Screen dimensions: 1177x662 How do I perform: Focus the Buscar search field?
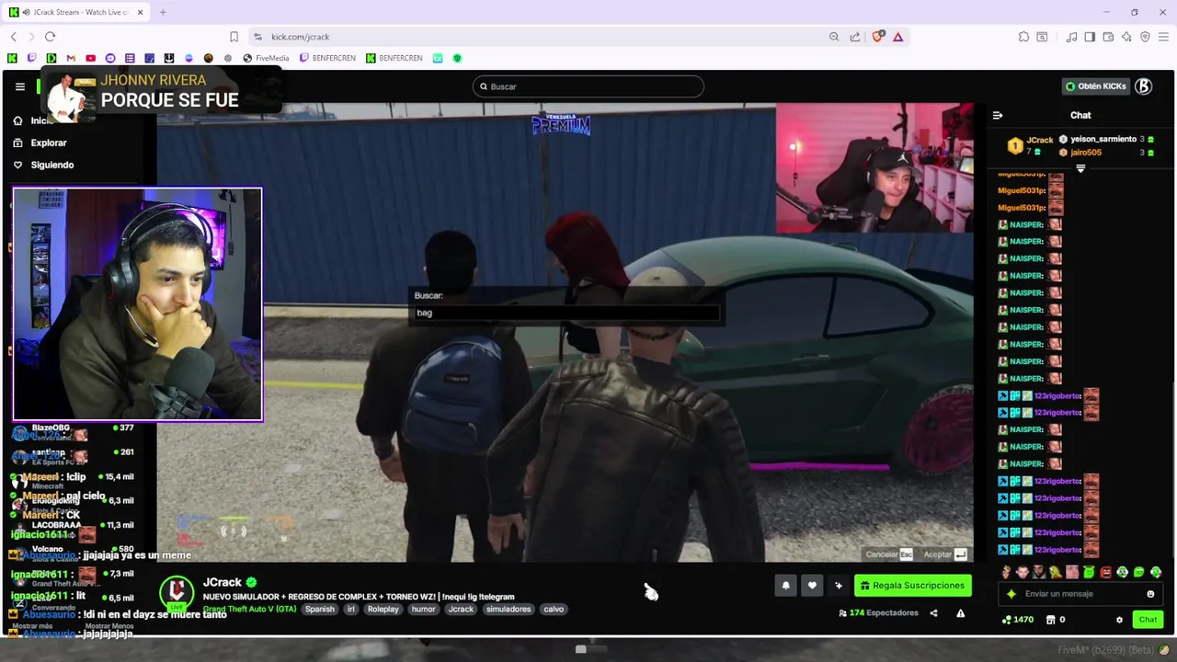(588, 86)
